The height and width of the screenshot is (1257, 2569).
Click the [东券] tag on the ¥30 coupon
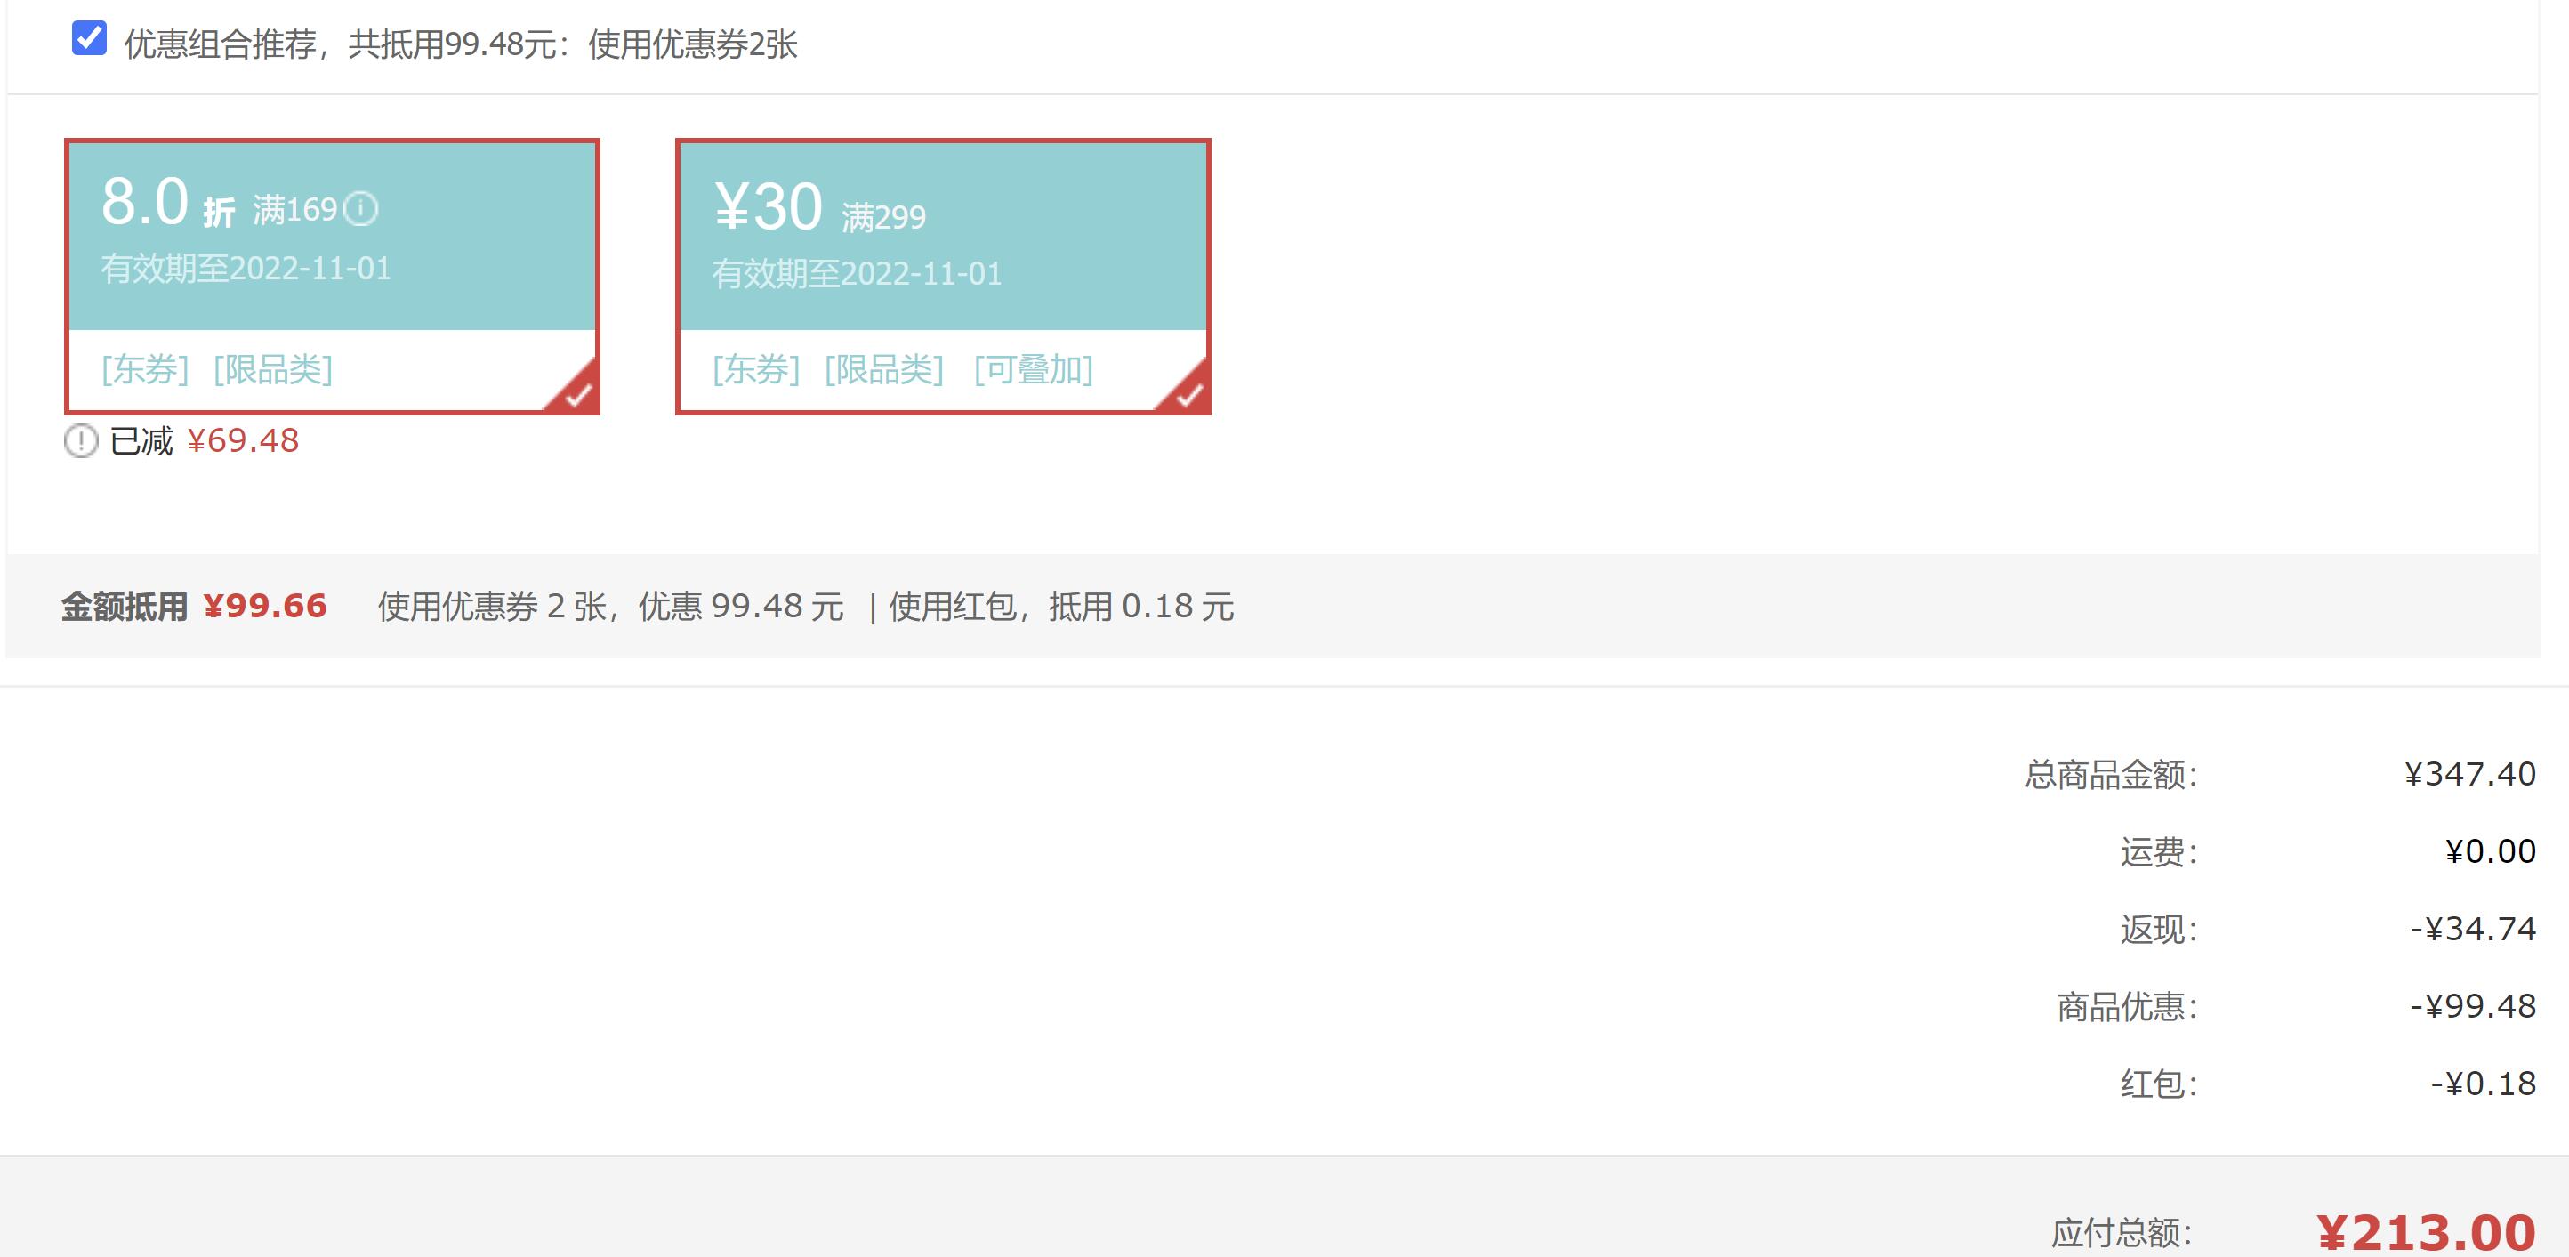tap(756, 370)
